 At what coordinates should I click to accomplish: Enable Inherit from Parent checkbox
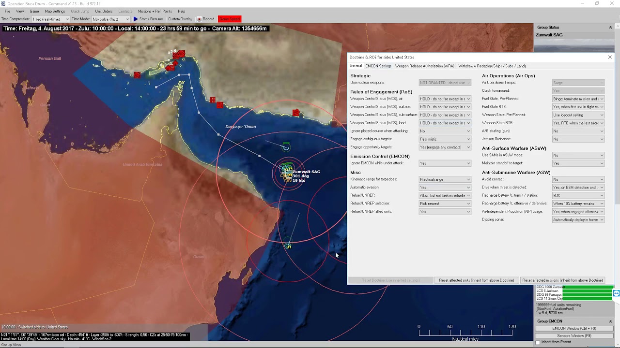pyautogui.click(x=538, y=342)
